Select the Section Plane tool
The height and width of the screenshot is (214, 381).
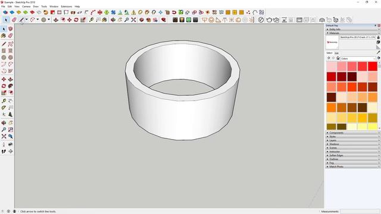pyautogui.click(x=11, y=152)
